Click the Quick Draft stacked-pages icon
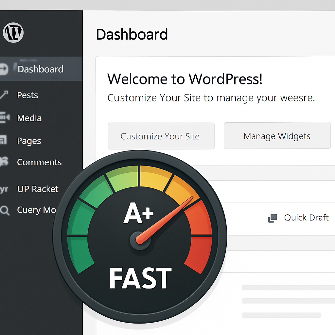This screenshot has height=335, width=335. click(273, 218)
